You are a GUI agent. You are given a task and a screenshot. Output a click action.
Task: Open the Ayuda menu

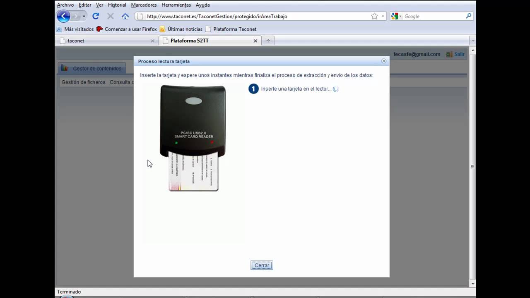coord(202,5)
